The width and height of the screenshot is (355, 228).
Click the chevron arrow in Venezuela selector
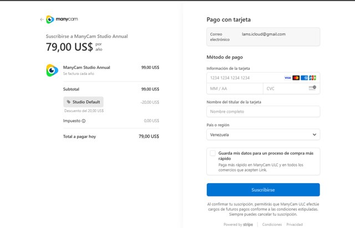pyautogui.click(x=315, y=134)
